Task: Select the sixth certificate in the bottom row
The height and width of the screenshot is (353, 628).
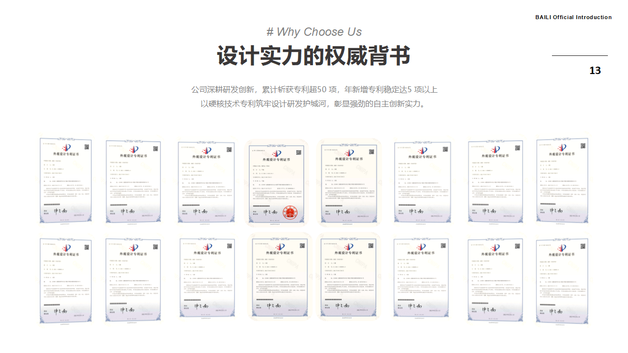Action: [x=422, y=281]
